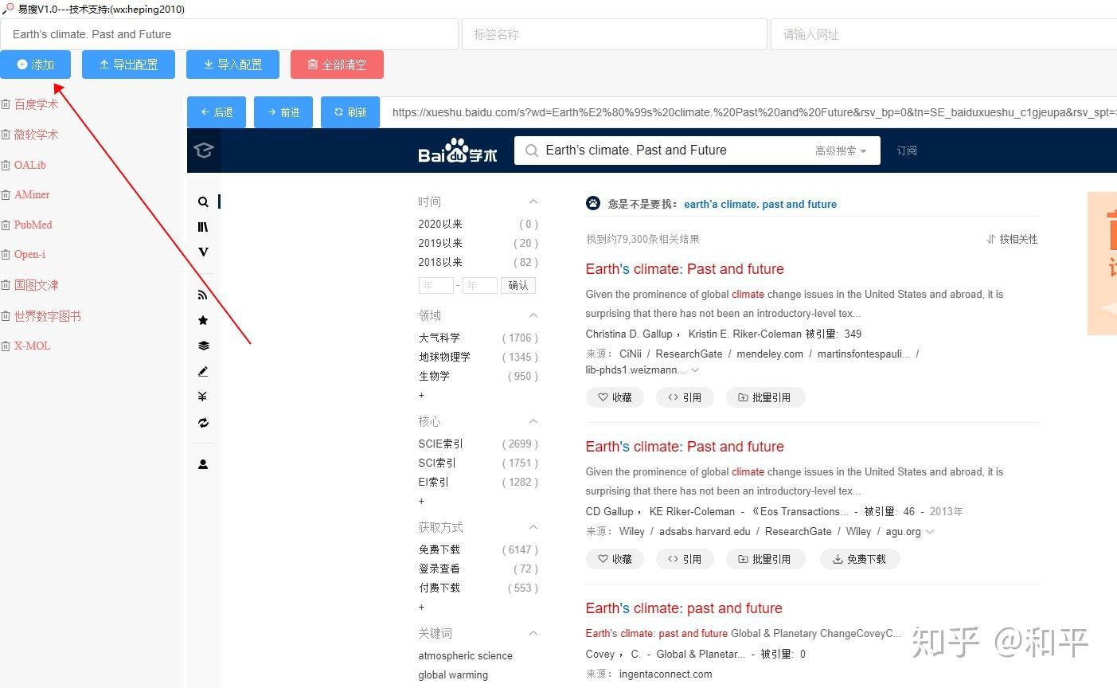The image size is (1117, 688).
Task: Open the suggested query earth'a climate. past and future
Action: (760, 204)
